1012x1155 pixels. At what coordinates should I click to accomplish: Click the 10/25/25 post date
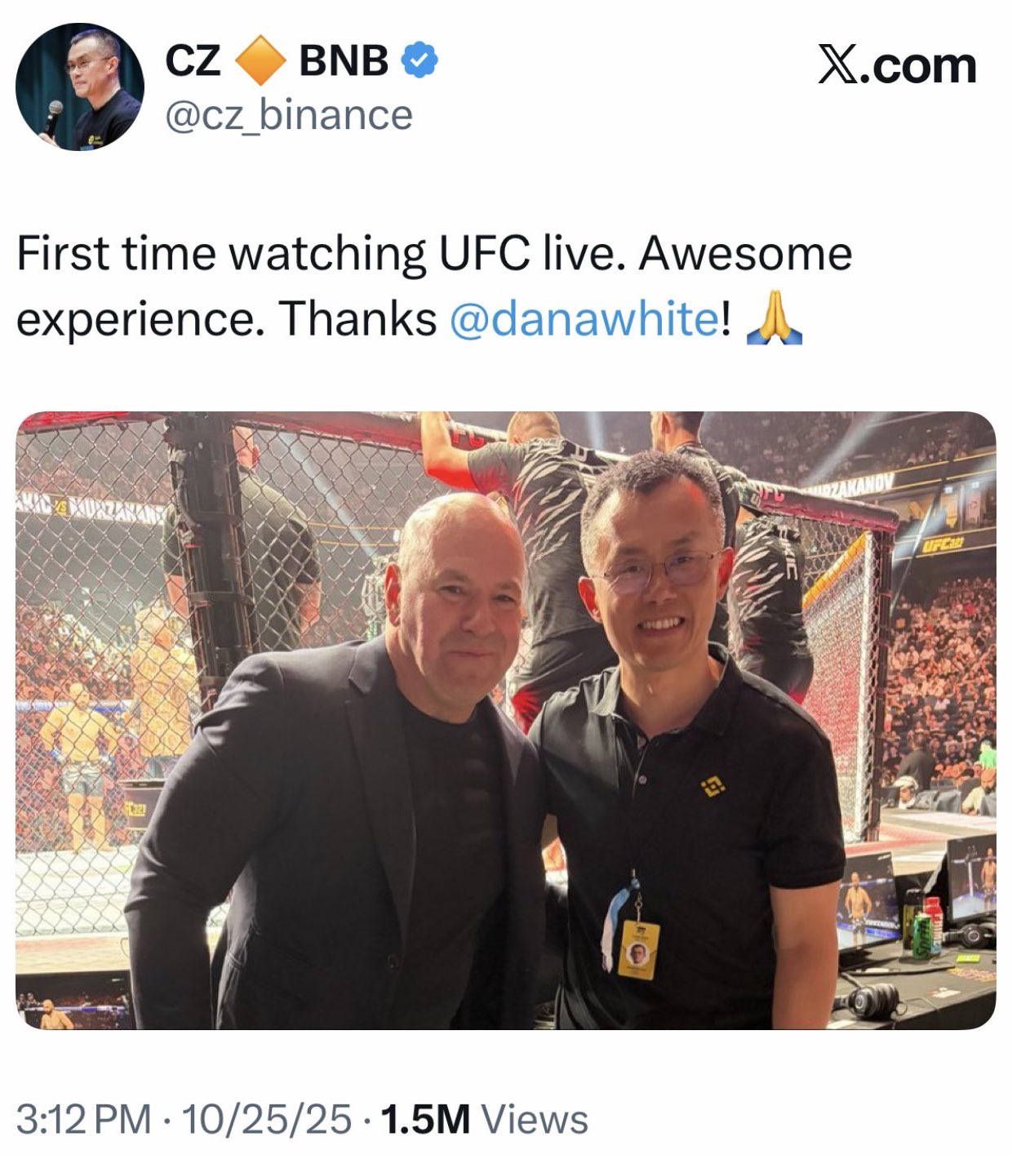(x=268, y=1118)
